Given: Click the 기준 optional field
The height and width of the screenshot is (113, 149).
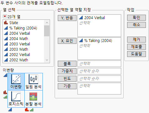Looking at the screenshot, I should coord(99,89).
